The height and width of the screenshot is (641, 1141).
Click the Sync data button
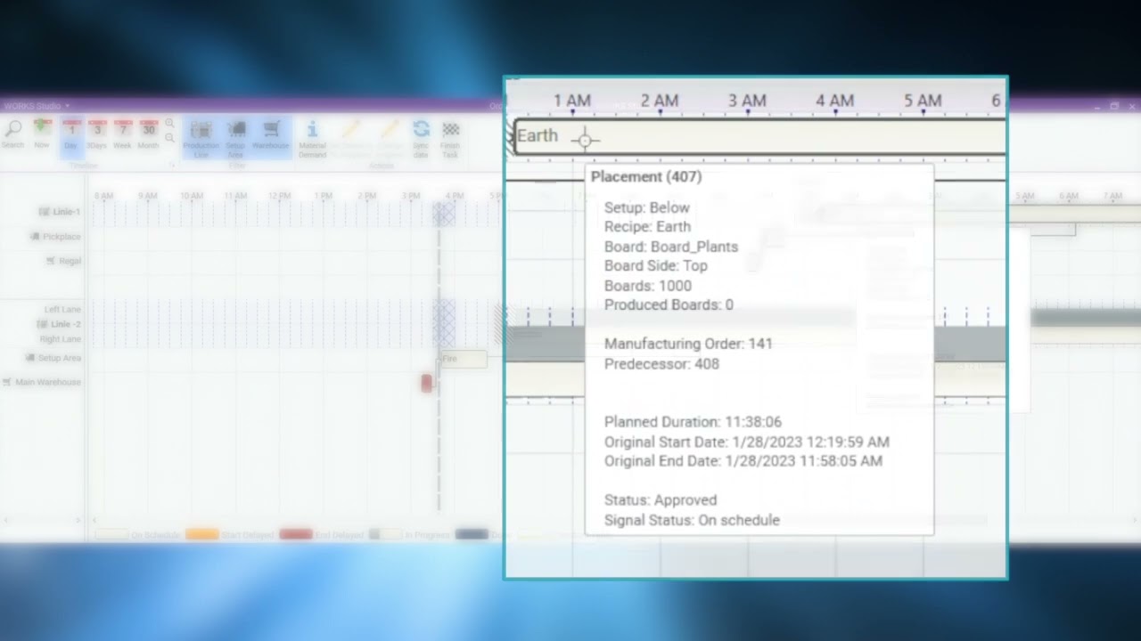(x=421, y=138)
